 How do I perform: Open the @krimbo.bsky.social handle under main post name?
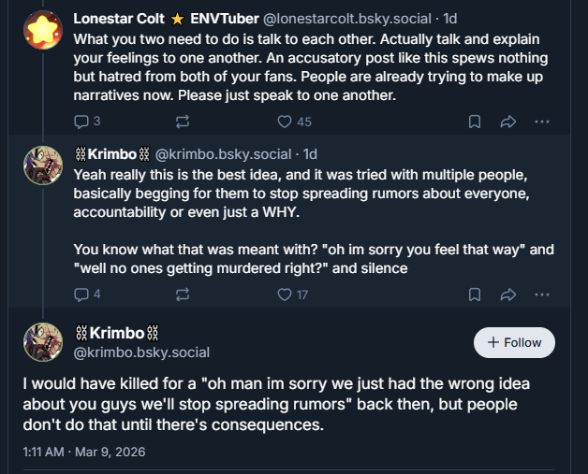(141, 352)
